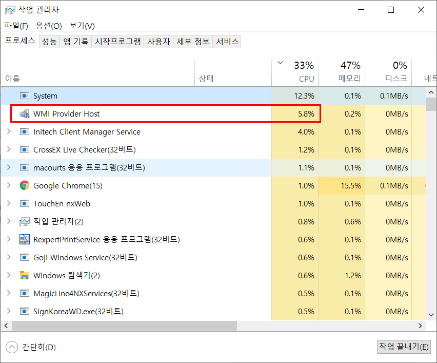Click horizontal scrollbar right arrow
The image size is (437, 363).
[420, 326]
